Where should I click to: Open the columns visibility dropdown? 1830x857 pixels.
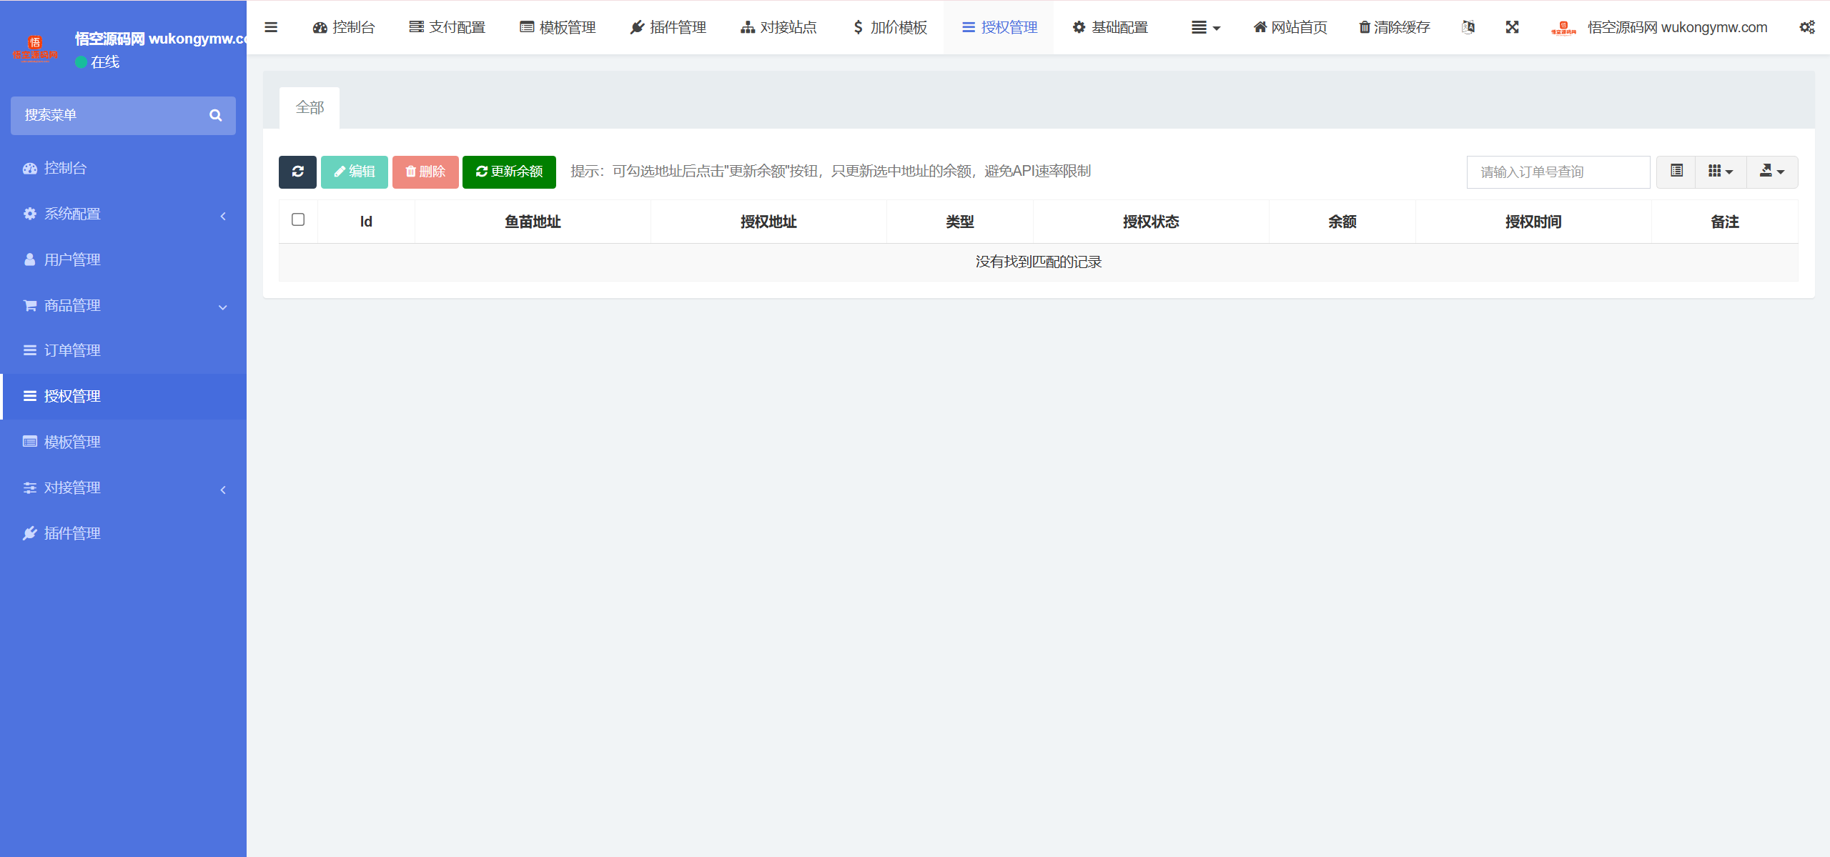click(1721, 172)
